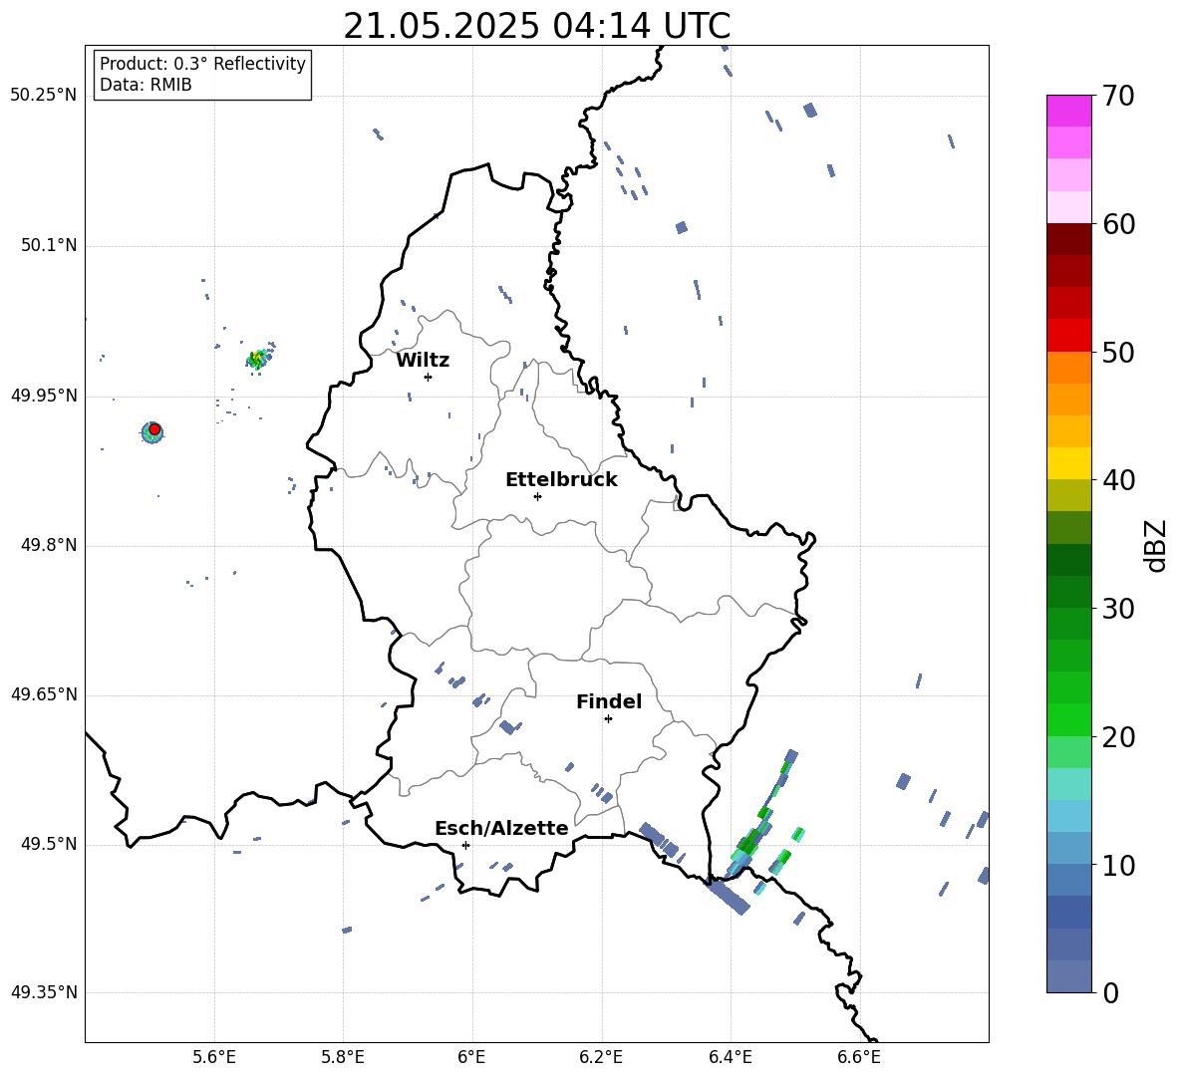Click the Esch/Alzette city label
The height and width of the screenshot is (1077, 1180).
[501, 828]
